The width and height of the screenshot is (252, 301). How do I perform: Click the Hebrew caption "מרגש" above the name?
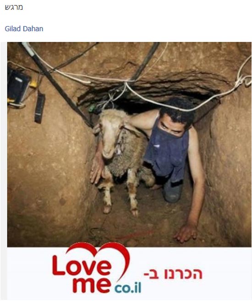point(14,7)
